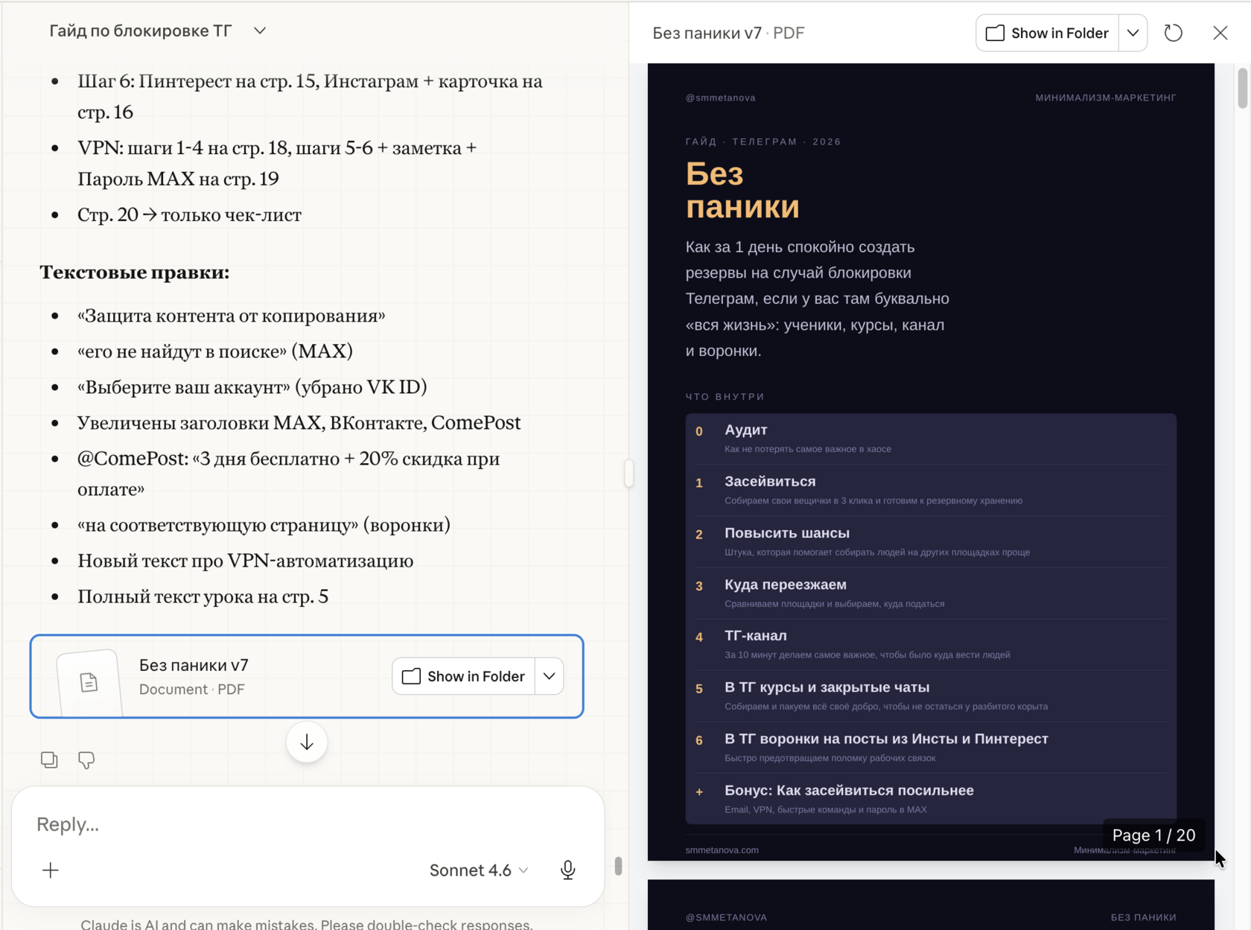Click the Reply message input field
The width and height of the screenshot is (1251, 930).
click(308, 824)
